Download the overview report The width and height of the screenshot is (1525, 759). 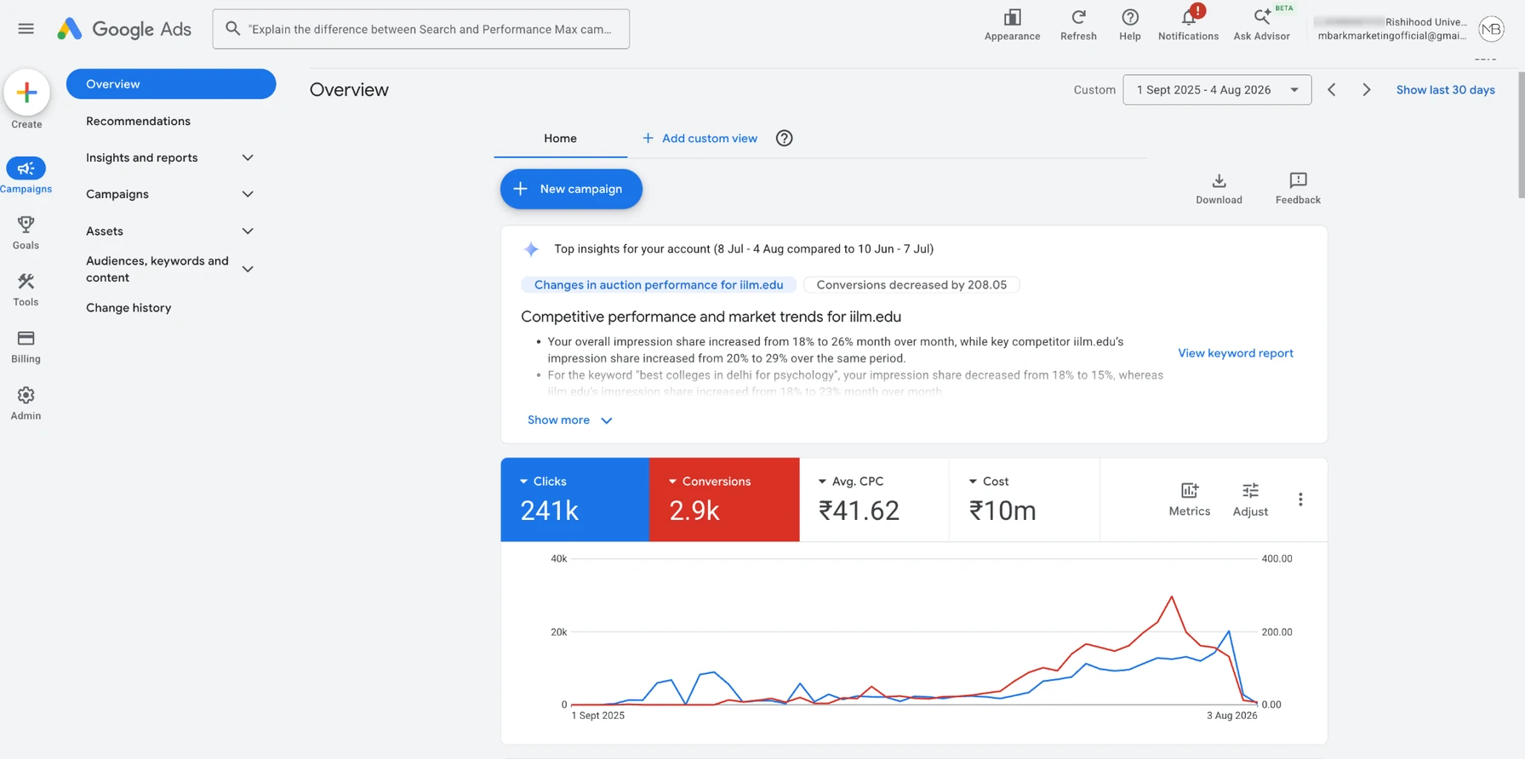click(x=1219, y=188)
